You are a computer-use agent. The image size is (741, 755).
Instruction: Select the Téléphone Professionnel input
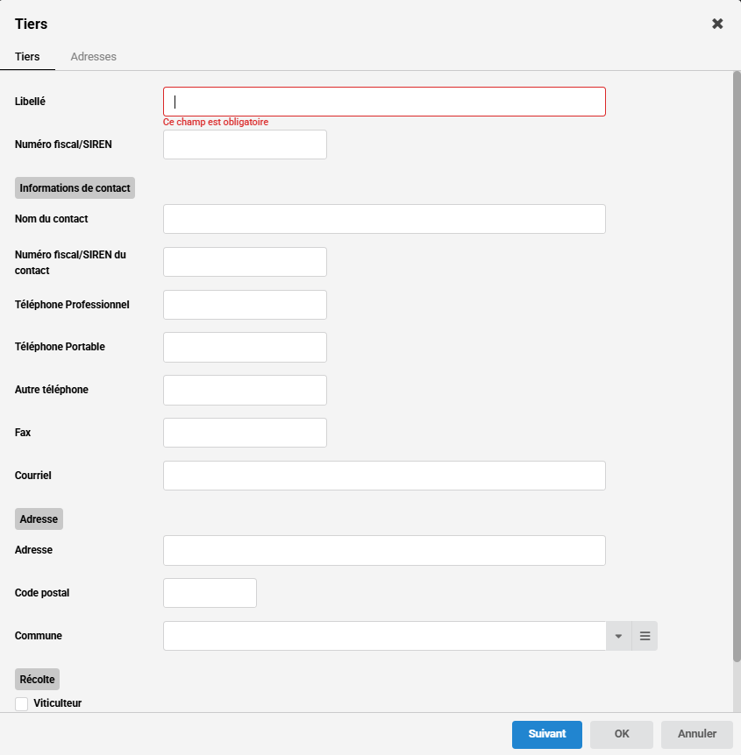[x=245, y=305]
